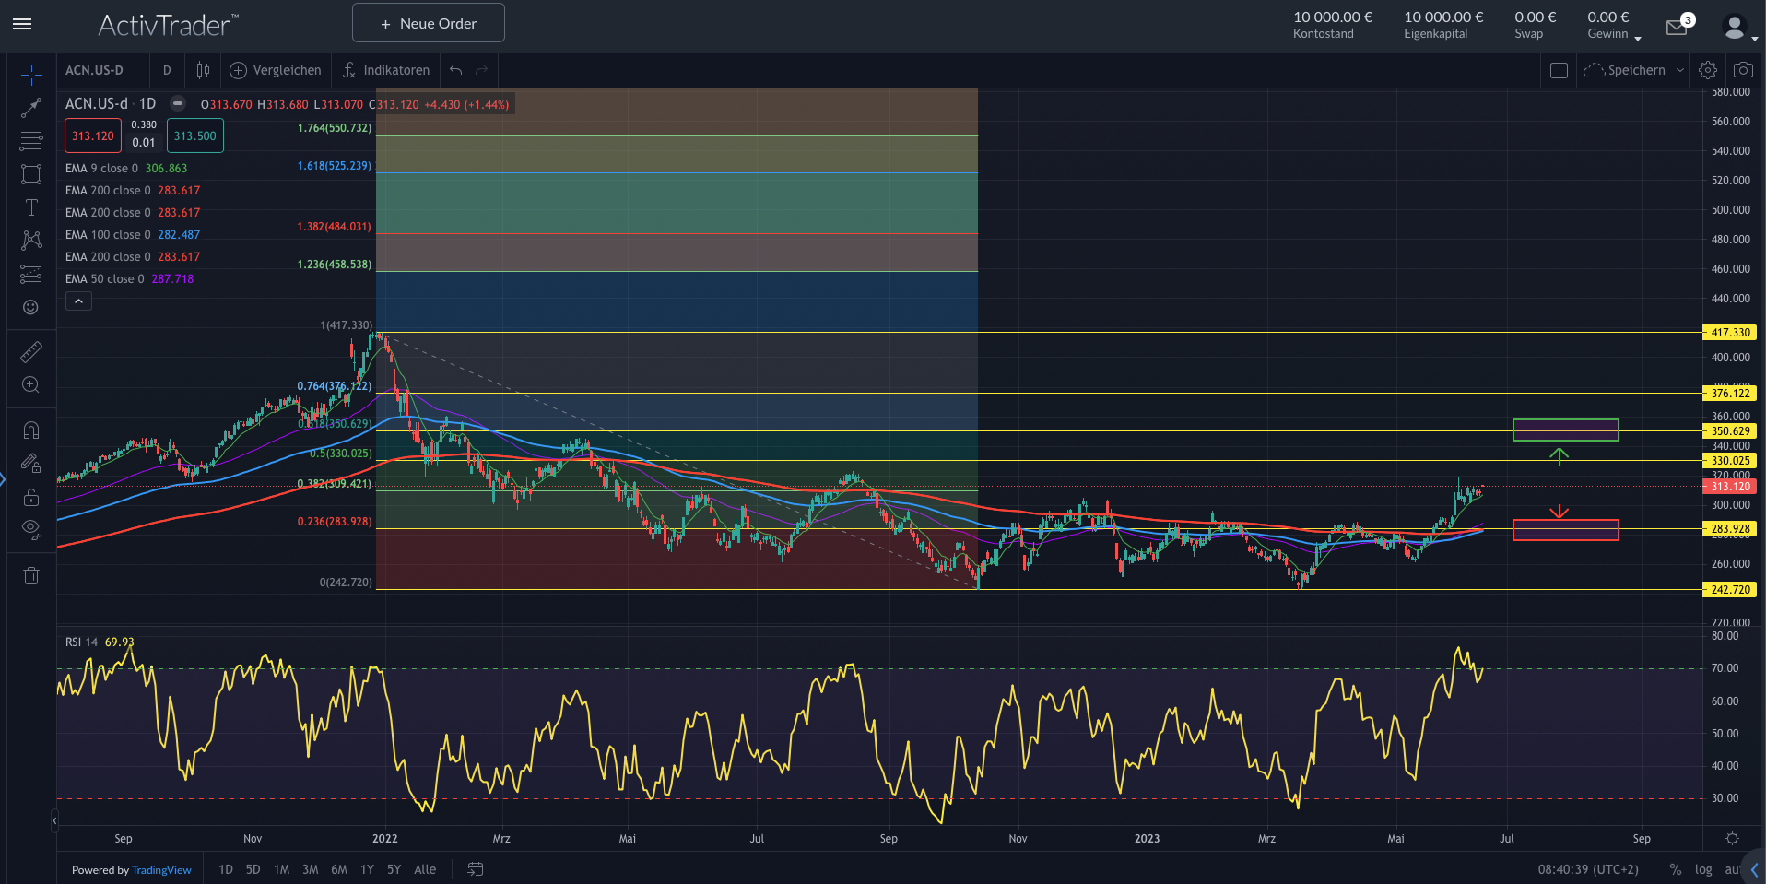Expand the Speichern dropdown arrow
This screenshot has height=884, width=1766.
pyautogui.click(x=1680, y=70)
